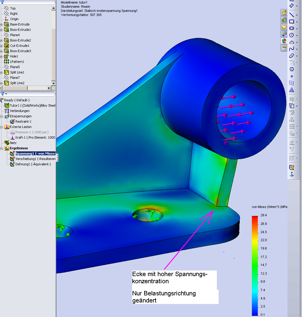Expand the Cut-Extrude1 feature
This screenshot has height=317, width=302.
point(1,46)
